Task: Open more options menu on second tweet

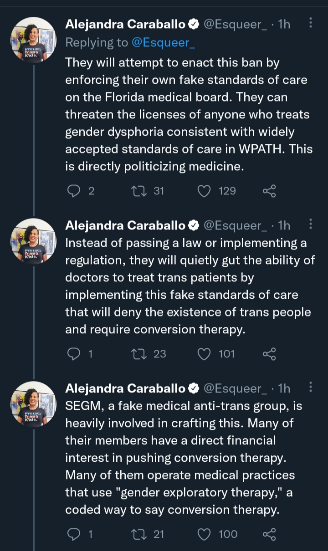Action: (x=311, y=224)
